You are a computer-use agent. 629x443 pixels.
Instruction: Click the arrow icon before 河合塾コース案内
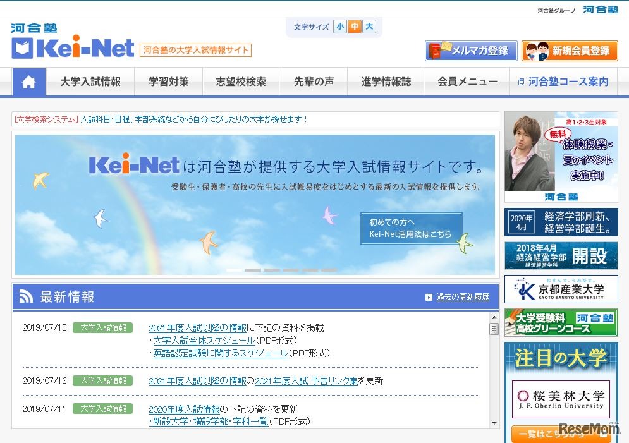point(521,81)
